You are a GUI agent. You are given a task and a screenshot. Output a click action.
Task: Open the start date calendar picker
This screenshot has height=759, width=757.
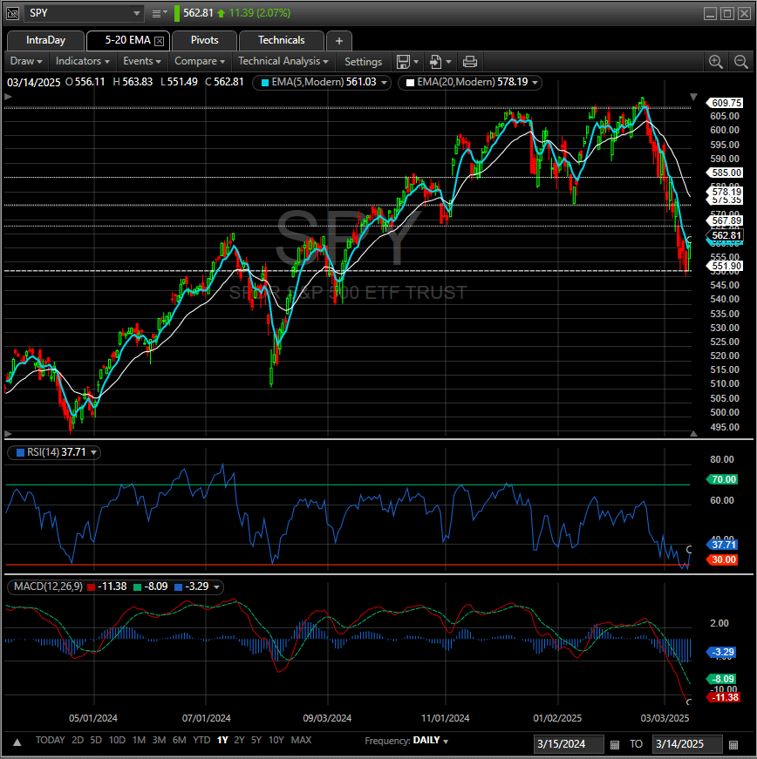pyautogui.click(x=615, y=744)
